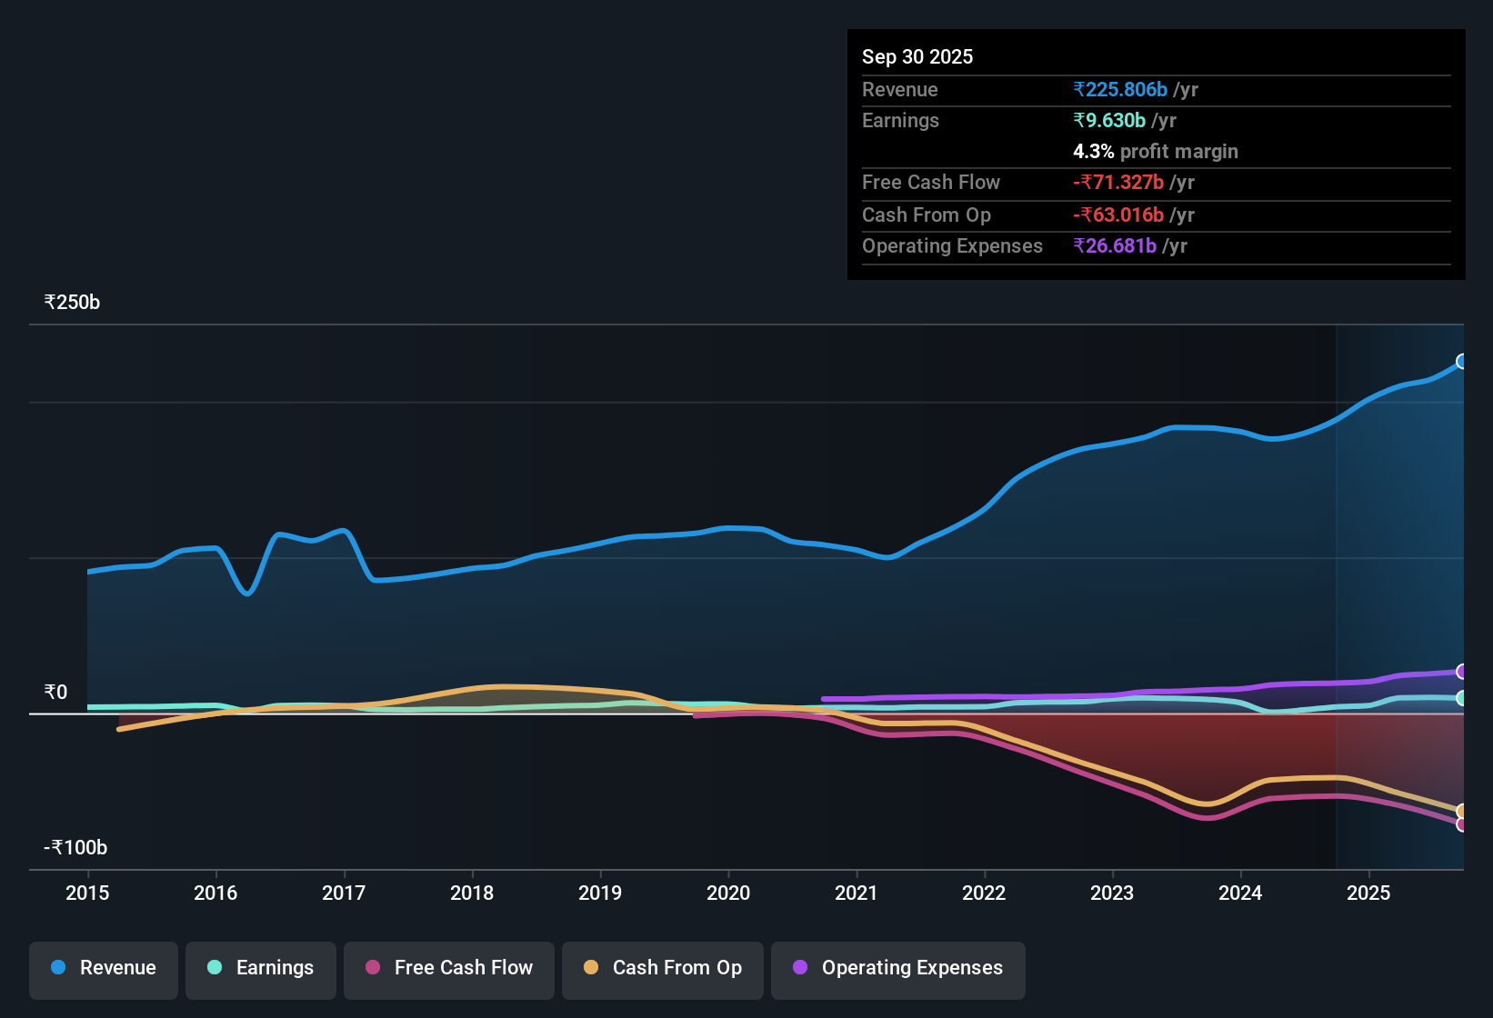Toggle the Cash From Op series
Screen dimensions: 1493x1018
[662, 968]
